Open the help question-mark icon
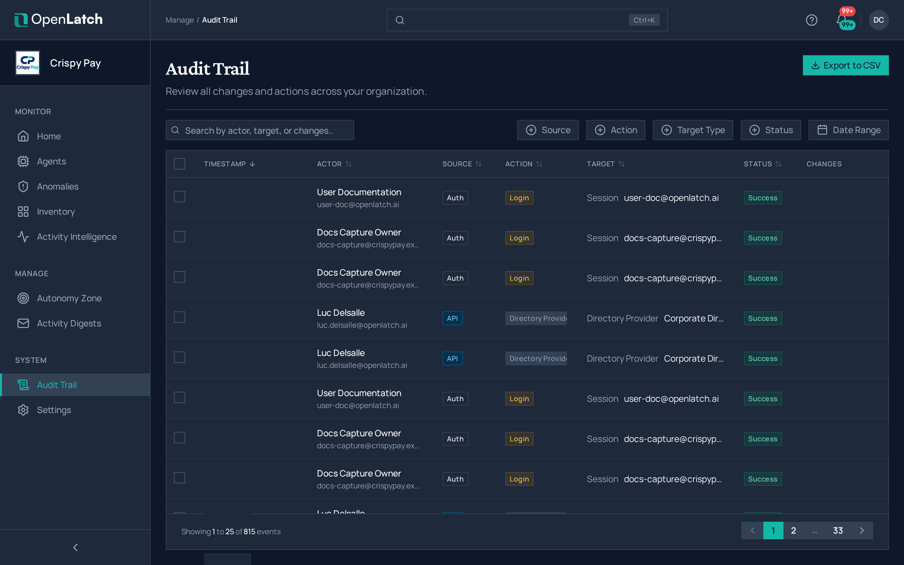 (x=811, y=20)
